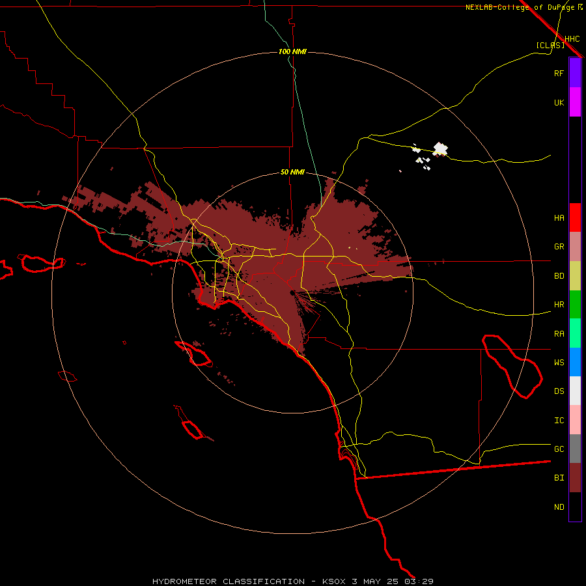Click the BI legend label
The image size is (586, 586).
click(x=559, y=478)
